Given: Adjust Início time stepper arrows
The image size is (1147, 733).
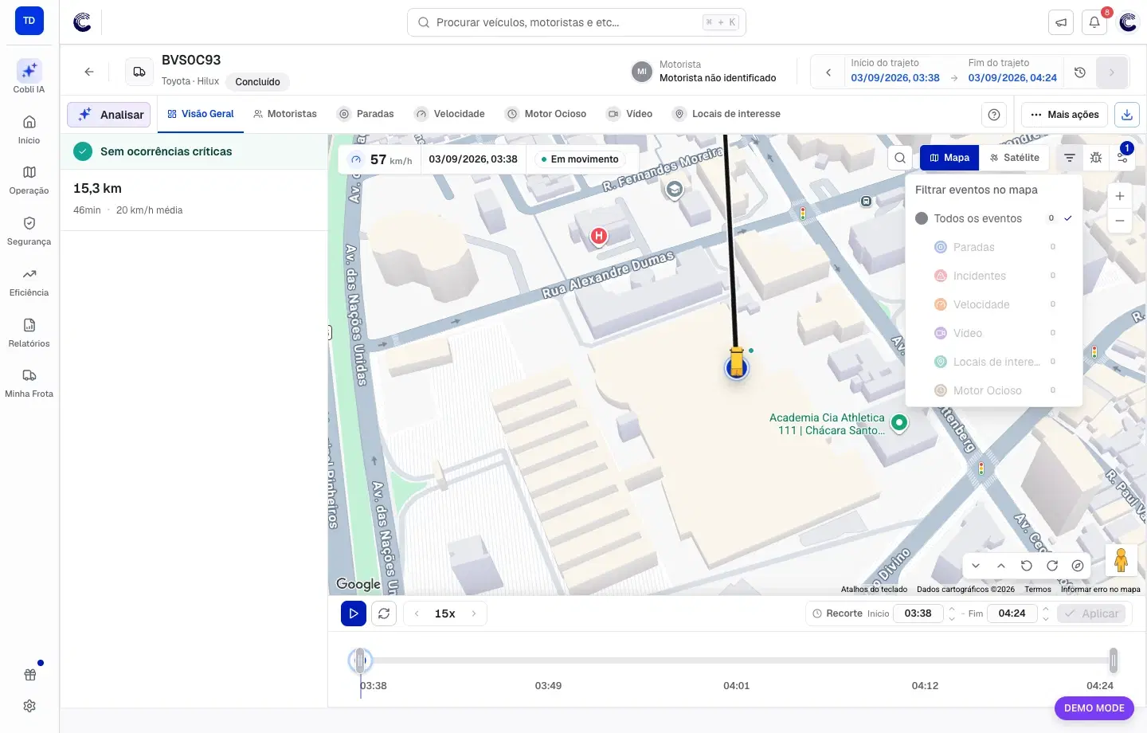Looking at the screenshot, I should tap(952, 613).
